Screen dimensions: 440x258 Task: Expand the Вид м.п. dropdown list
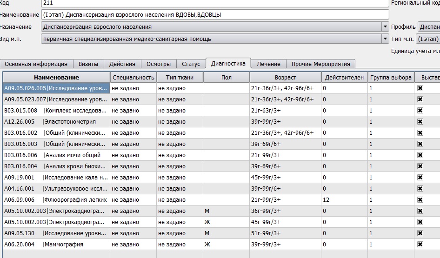pos(385,39)
